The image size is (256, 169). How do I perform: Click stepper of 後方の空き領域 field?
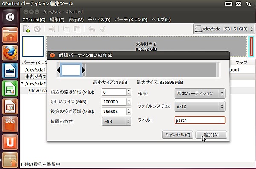pyautogui.click(x=129, y=112)
